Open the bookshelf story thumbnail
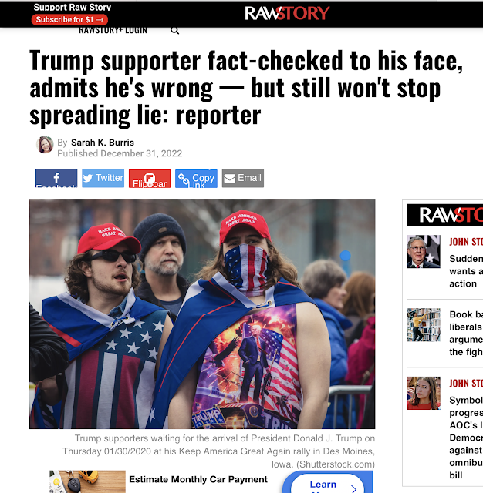 click(x=424, y=325)
